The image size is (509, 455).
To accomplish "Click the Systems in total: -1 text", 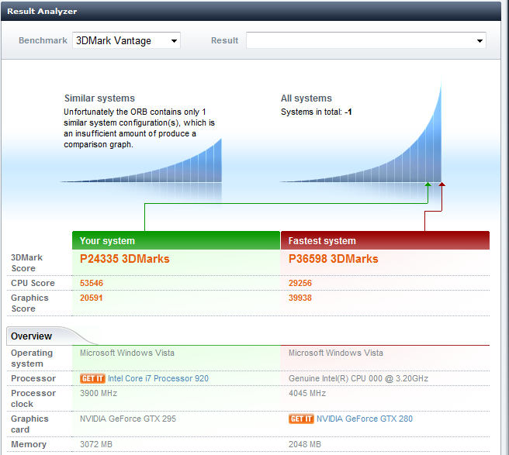I will tap(316, 112).
